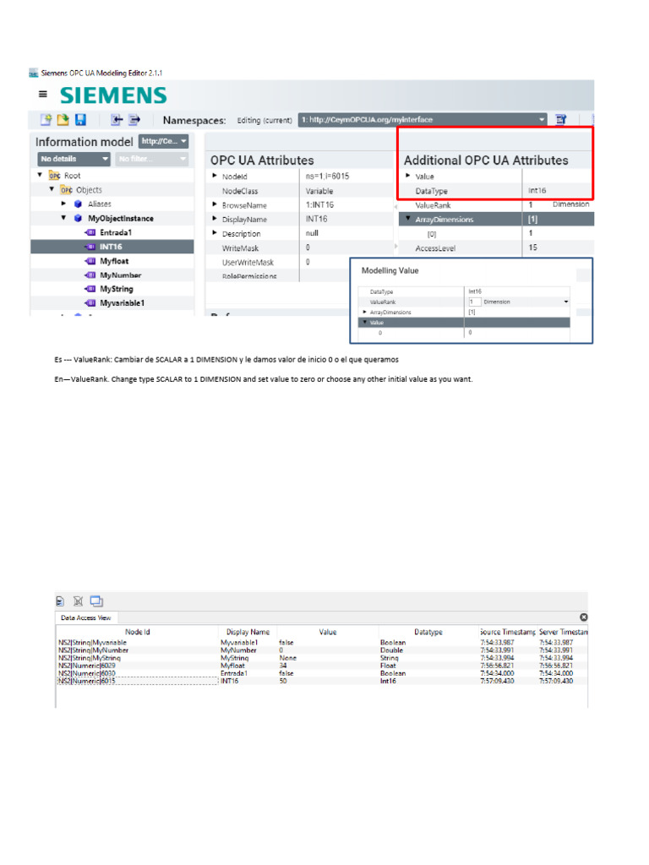The image size is (649, 865).
Task: Click the first document icon above Data Access View
Action: pos(60,601)
